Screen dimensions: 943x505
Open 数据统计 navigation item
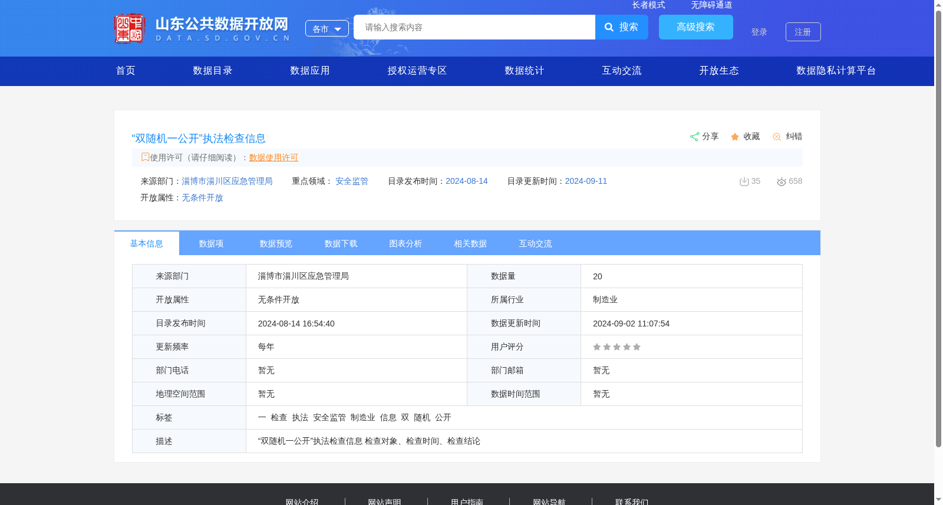pyautogui.click(x=525, y=71)
